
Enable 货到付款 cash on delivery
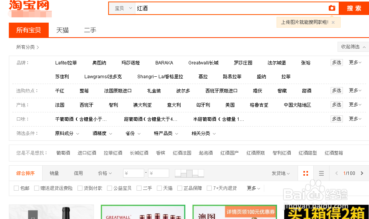(x=80, y=188)
